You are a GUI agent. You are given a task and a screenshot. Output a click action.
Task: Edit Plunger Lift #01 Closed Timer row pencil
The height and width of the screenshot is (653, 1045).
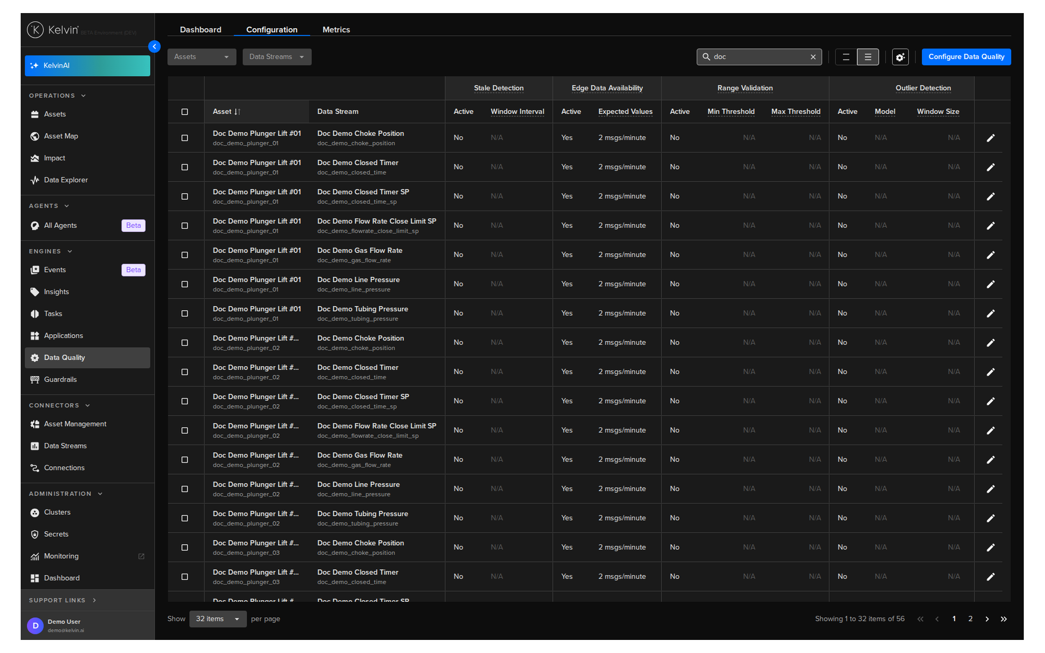click(991, 168)
